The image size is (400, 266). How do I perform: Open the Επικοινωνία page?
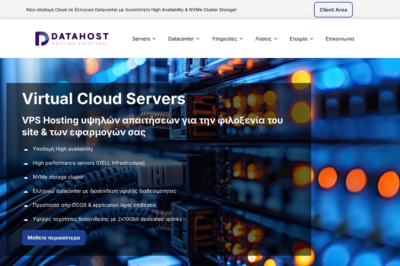pos(340,39)
